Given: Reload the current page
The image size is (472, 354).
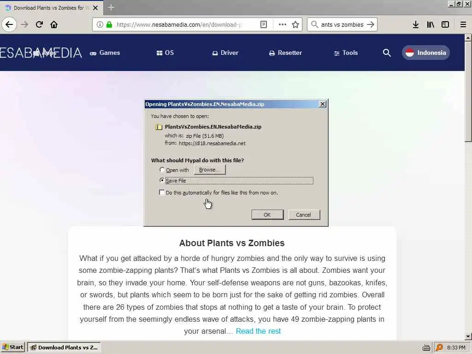Looking at the screenshot, I should [39, 24].
